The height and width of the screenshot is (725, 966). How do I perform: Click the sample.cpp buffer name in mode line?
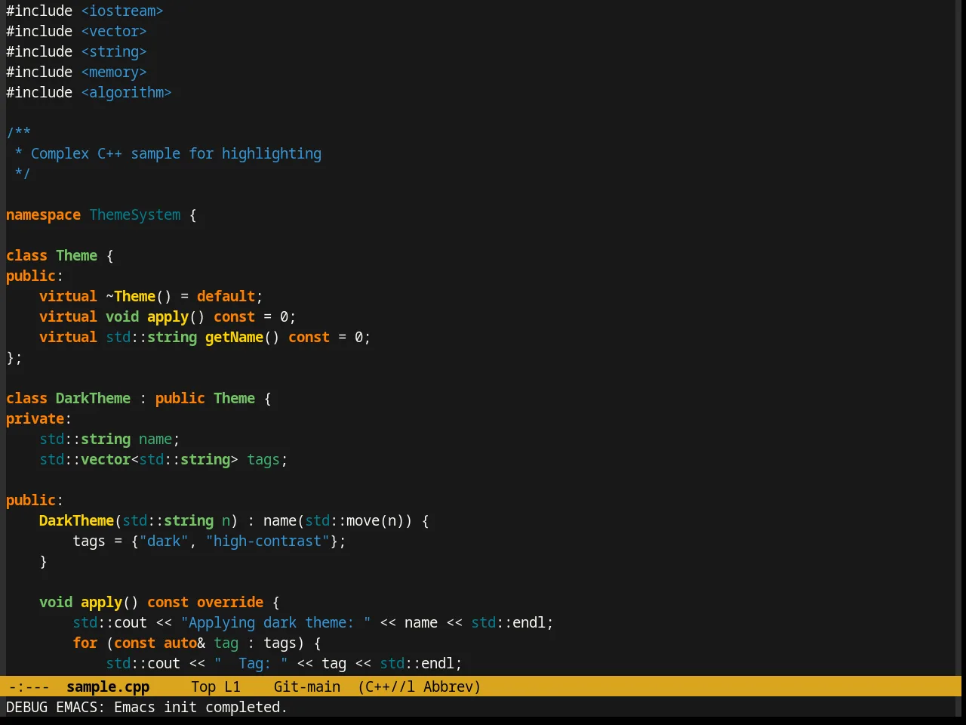pos(108,686)
